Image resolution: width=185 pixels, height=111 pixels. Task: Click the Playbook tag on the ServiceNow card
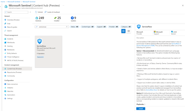[40, 57]
